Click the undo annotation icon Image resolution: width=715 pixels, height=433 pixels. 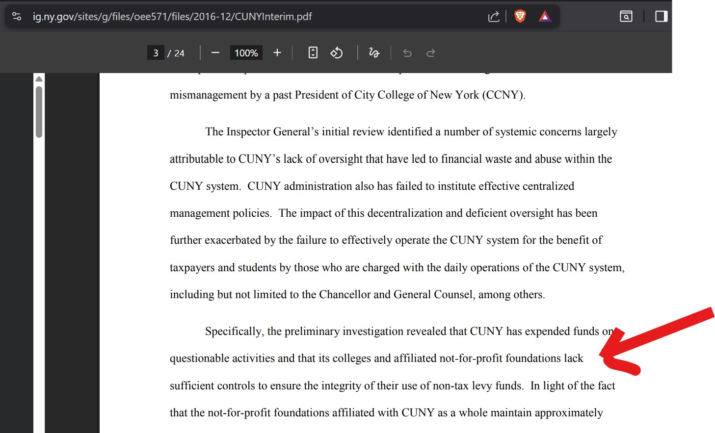click(x=407, y=52)
